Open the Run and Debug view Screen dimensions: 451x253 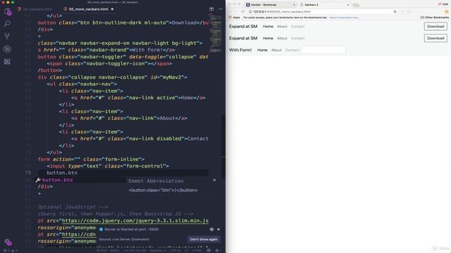click(7, 48)
